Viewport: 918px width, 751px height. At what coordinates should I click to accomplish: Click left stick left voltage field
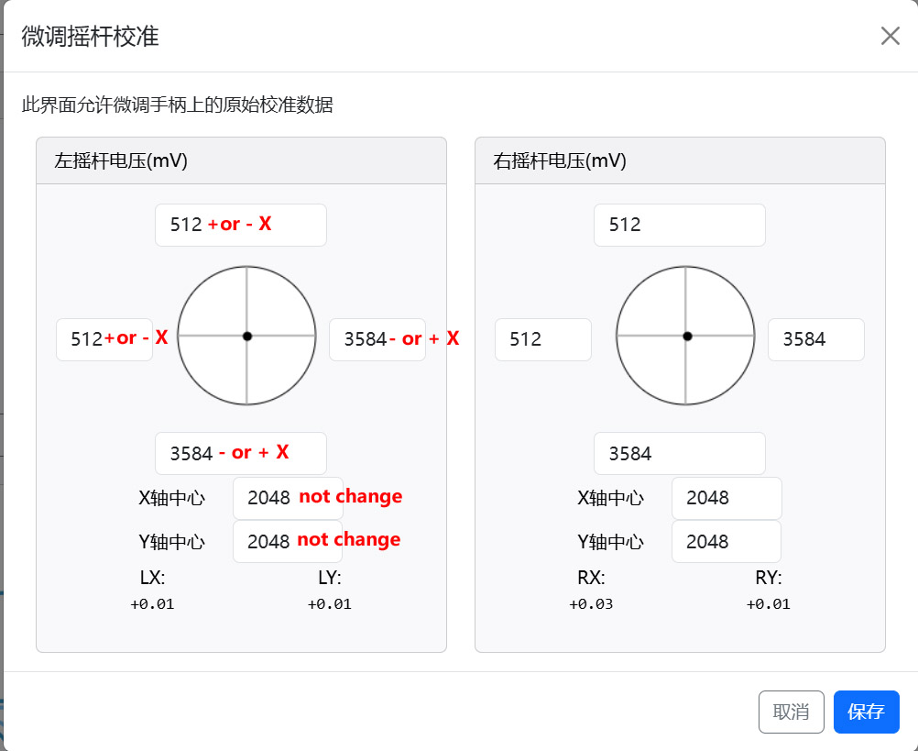104,339
